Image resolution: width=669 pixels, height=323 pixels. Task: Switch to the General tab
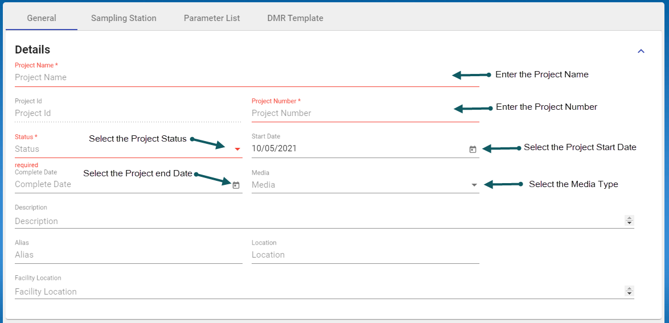click(42, 18)
